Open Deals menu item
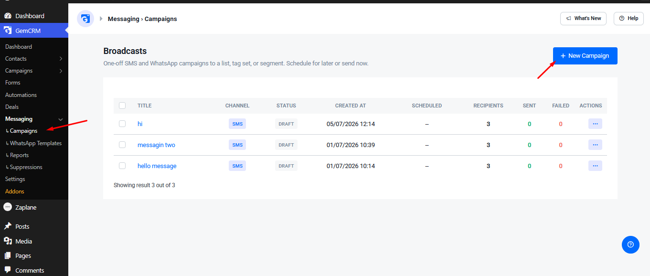 click(12, 107)
